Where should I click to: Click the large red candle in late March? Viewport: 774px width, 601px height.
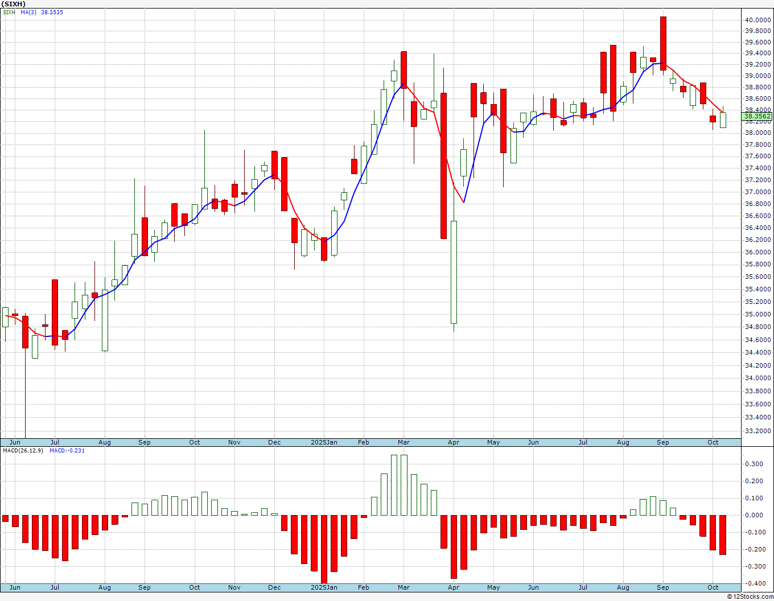coord(443,166)
